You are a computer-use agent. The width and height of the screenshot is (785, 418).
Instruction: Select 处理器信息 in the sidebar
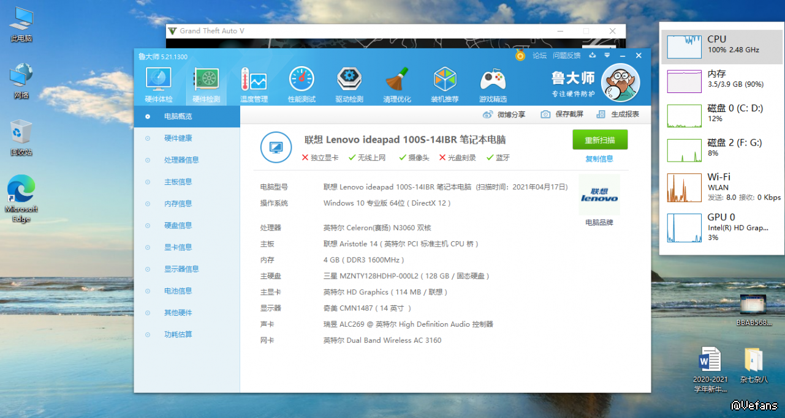[181, 160]
